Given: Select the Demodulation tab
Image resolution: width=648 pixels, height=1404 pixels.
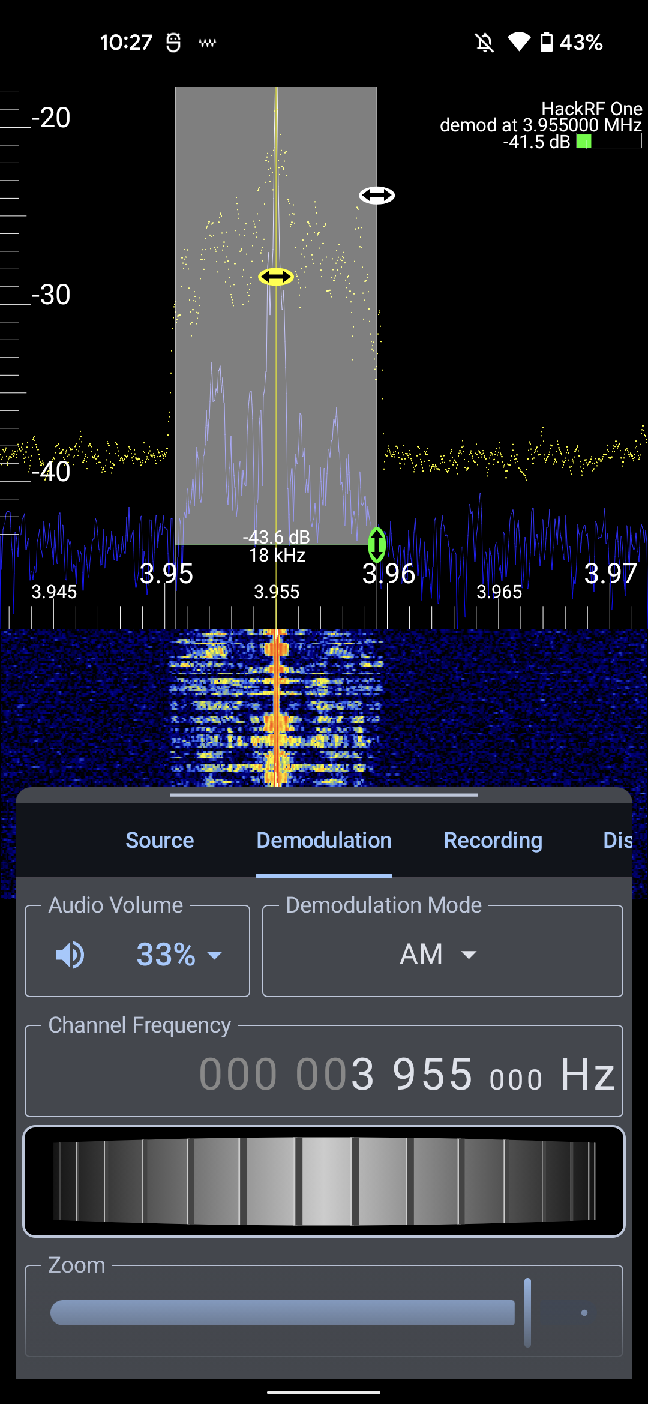Looking at the screenshot, I should pyautogui.click(x=324, y=841).
